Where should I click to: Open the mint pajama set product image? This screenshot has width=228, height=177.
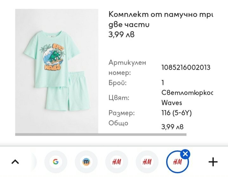(x=57, y=71)
